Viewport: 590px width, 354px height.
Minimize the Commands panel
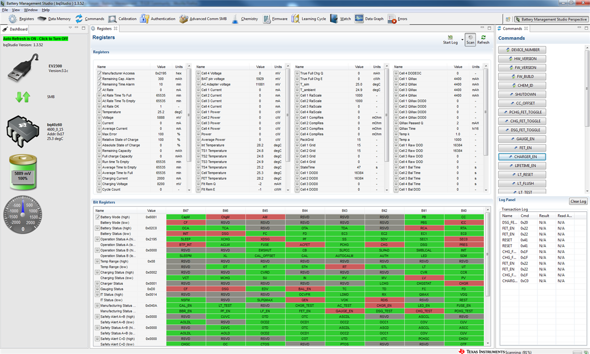click(578, 28)
